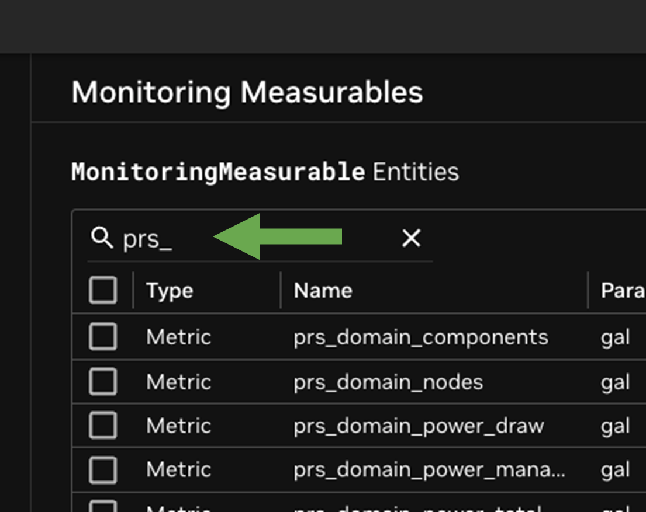The image size is (646, 512).
Task: Click the MonitoringMeasurable Entities subtitle
Action: (x=265, y=172)
